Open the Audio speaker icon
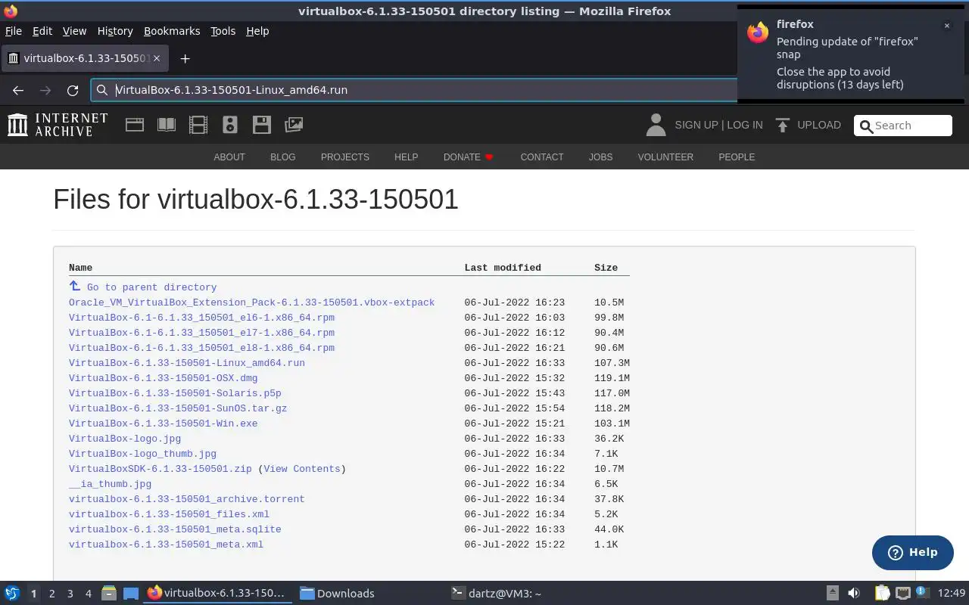The image size is (969, 605). [230, 125]
